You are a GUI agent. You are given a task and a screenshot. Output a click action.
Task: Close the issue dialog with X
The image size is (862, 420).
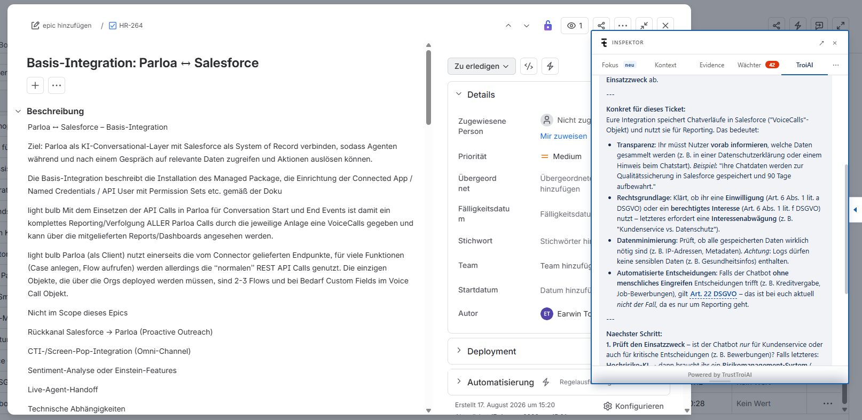tap(665, 26)
